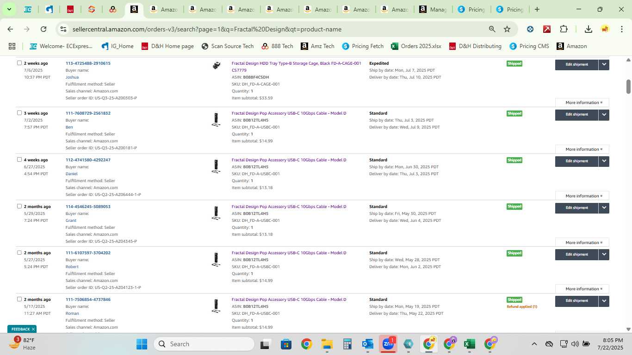This screenshot has height=355, width=632.
Task: Open Scan Source Tech bookmark
Action: pyautogui.click(x=228, y=46)
